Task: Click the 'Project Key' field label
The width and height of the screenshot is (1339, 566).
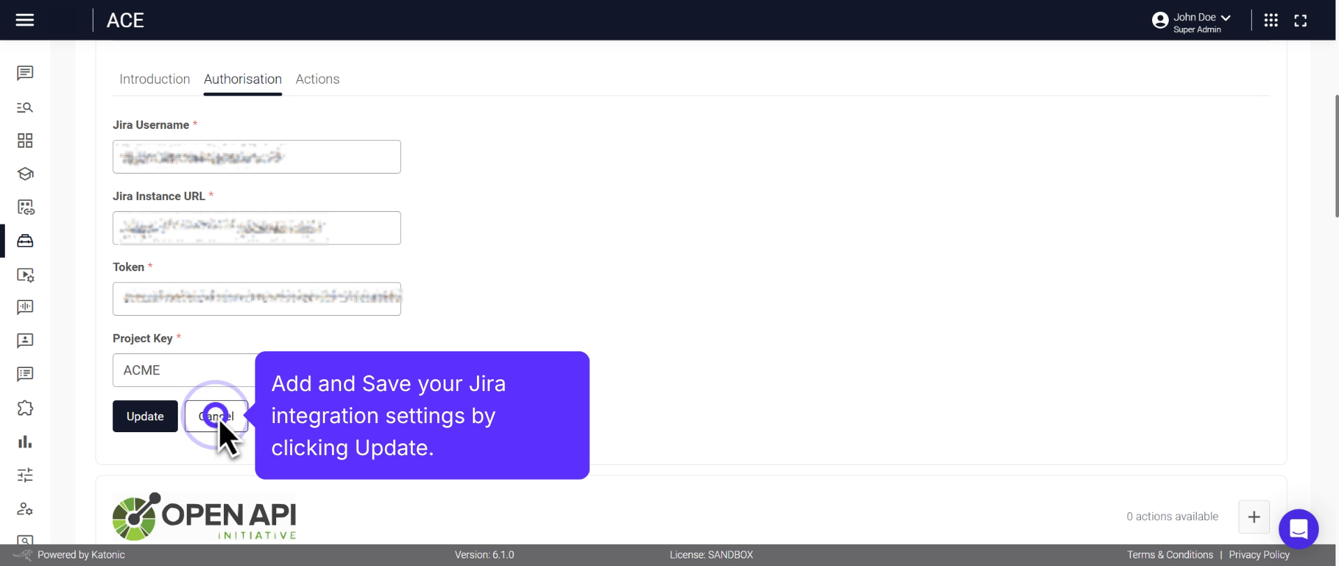Action: tap(142, 338)
